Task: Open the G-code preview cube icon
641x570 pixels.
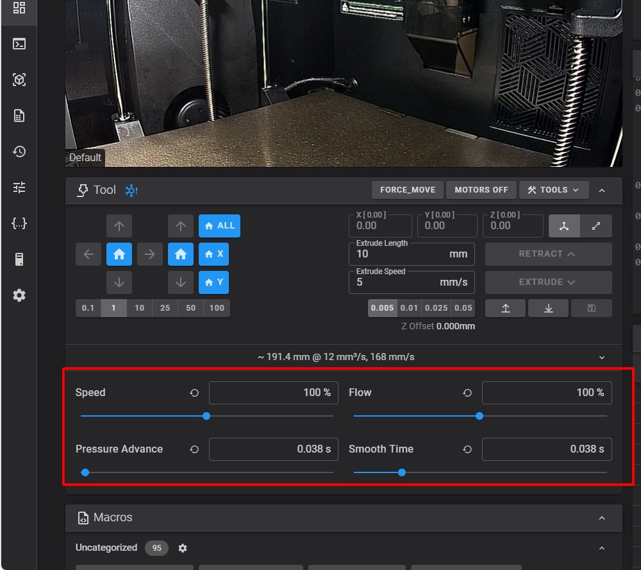Action: pyautogui.click(x=19, y=80)
